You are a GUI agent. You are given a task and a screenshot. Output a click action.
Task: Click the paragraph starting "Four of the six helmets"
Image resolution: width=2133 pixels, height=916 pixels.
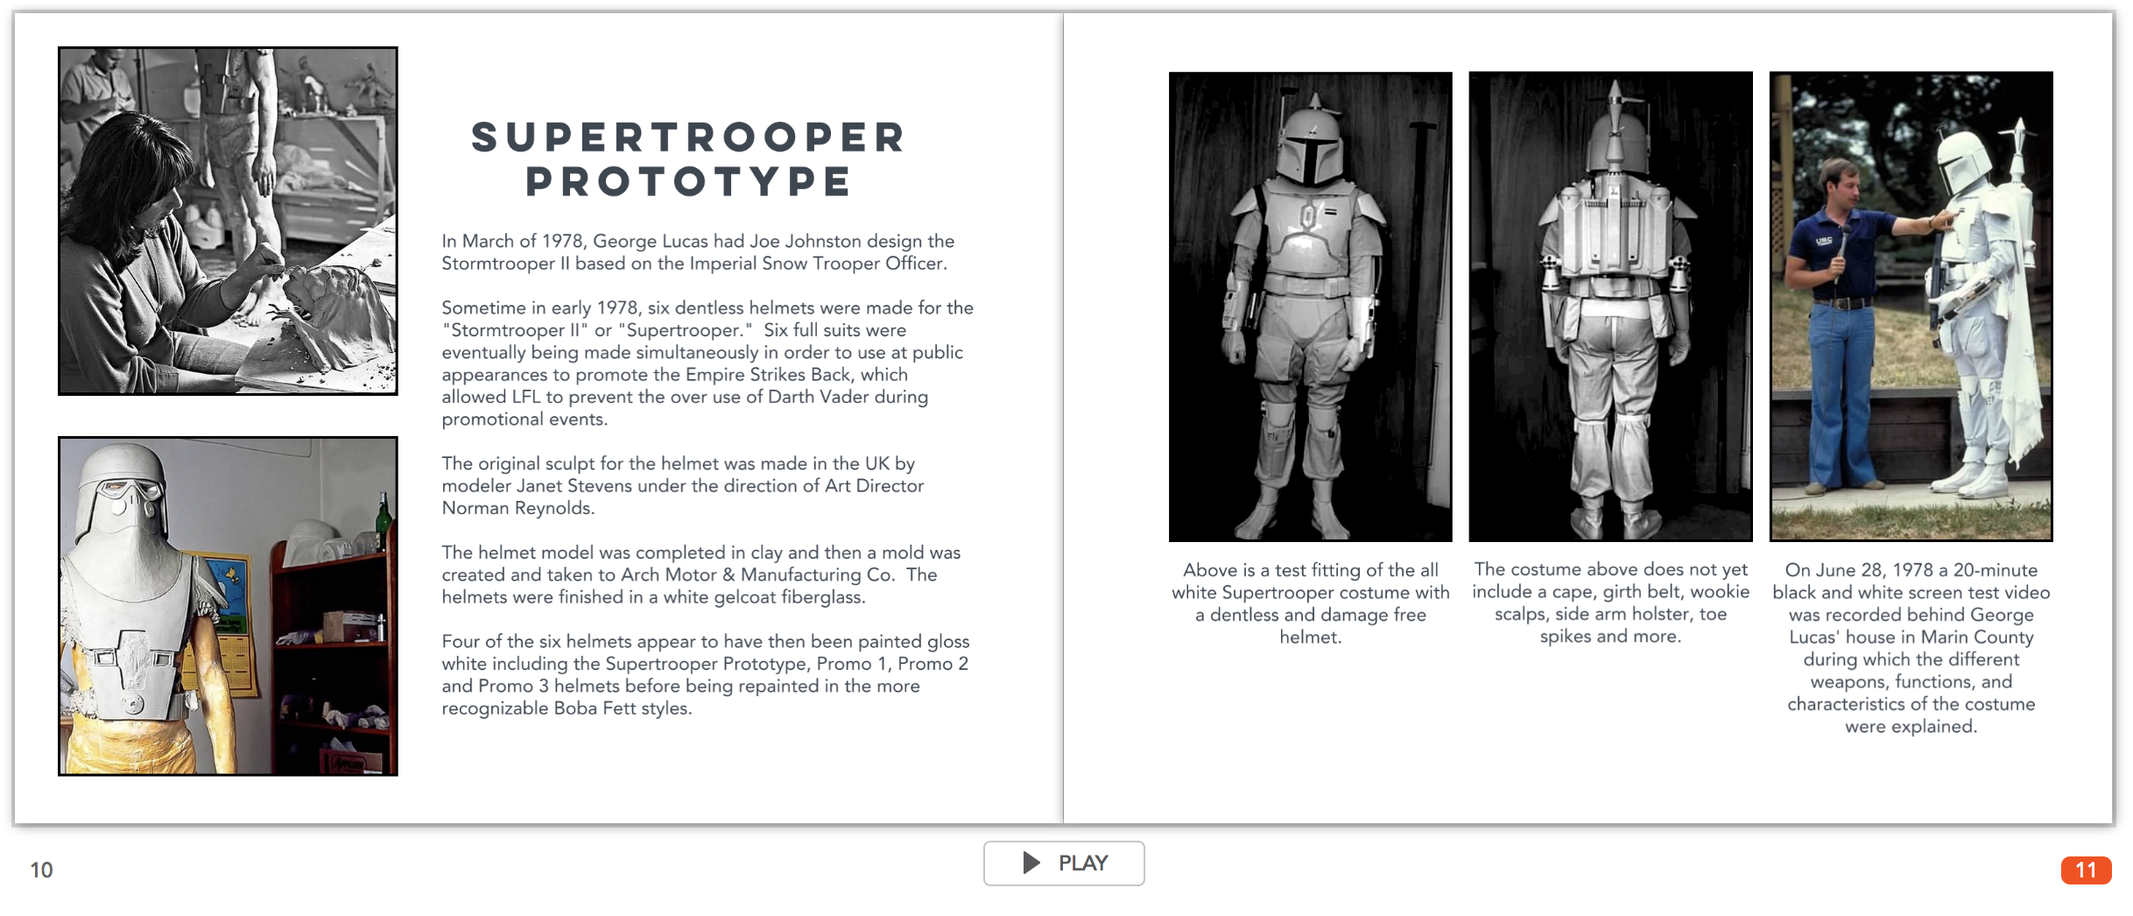coord(705,674)
